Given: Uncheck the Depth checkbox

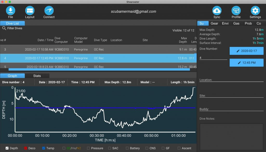Looking at the screenshot, I should coord(7,148).
